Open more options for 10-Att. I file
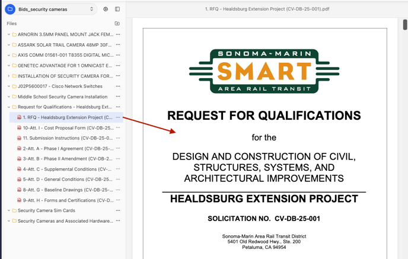The height and width of the screenshot is (259, 408). (x=118, y=127)
